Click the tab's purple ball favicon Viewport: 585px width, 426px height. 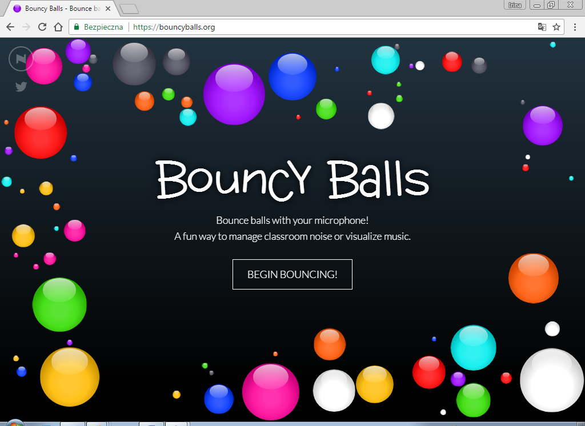click(x=17, y=9)
